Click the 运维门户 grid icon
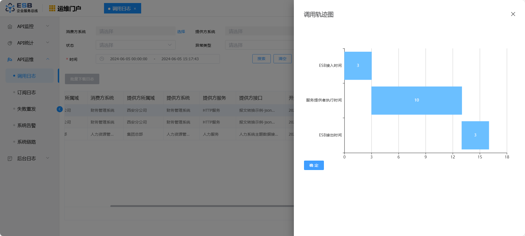 [52, 9]
